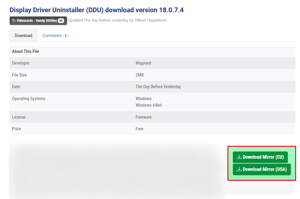Click the Date label
Screen dimensions: 300x199
[16, 87]
